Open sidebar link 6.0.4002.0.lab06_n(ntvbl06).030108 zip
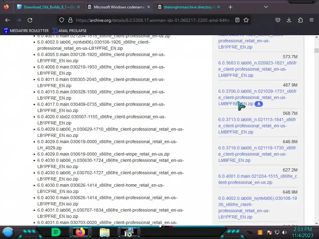The height and width of the screenshot is (239, 319). [258, 208]
